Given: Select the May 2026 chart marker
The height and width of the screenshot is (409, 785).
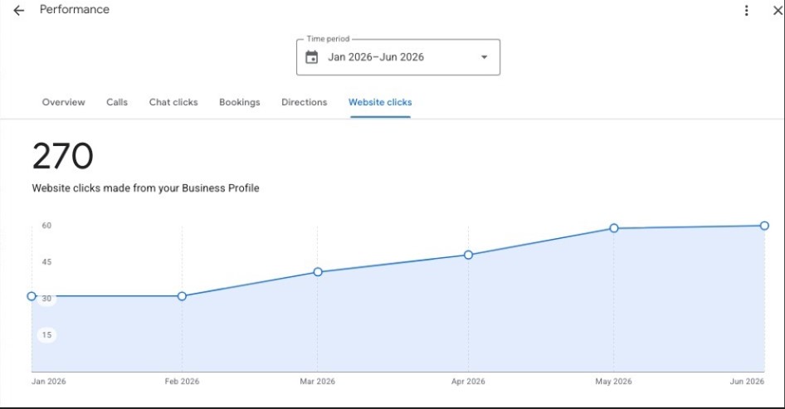Looking at the screenshot, I should click(614, 228).
